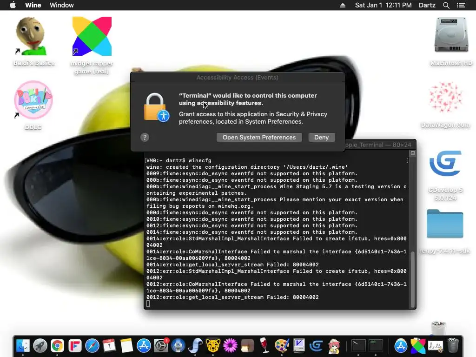Open the cheetah app in Dock
The image size is (476, 357).
pos(213,345)
